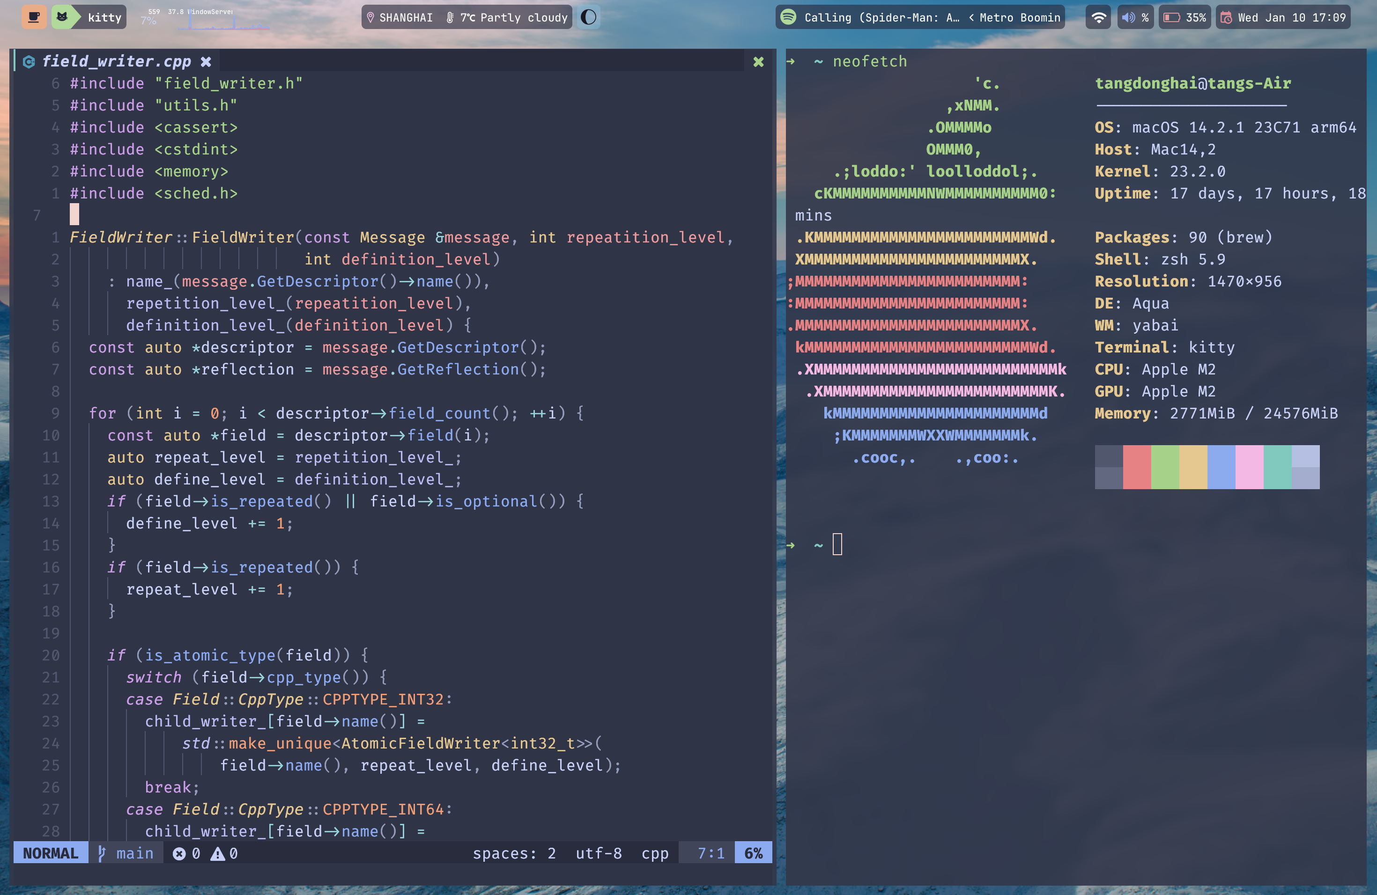Viewport: 1377px width, 895px height.
Task: Click the coffee cup icon in top bar
Action: coord(34,17)
